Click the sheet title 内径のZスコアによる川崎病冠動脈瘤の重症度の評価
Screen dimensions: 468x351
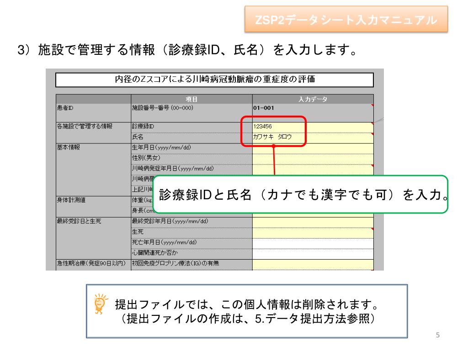(x=215, y=80)
